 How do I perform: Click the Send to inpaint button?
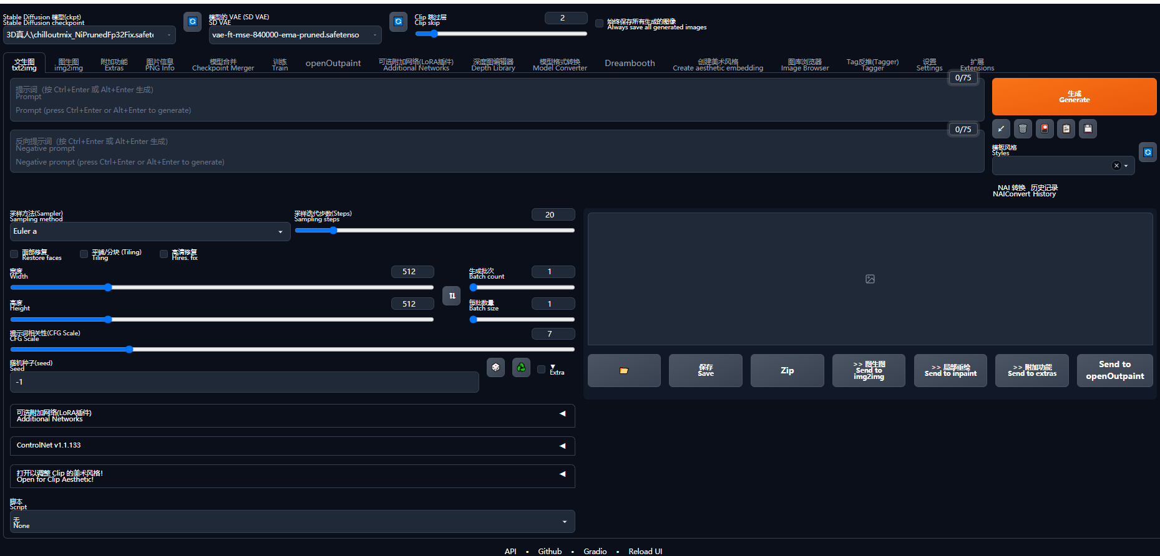pos(950,371)
